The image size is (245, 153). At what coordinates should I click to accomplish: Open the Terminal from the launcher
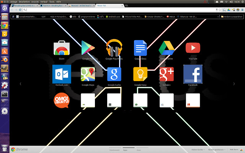(x=5, y=94)
